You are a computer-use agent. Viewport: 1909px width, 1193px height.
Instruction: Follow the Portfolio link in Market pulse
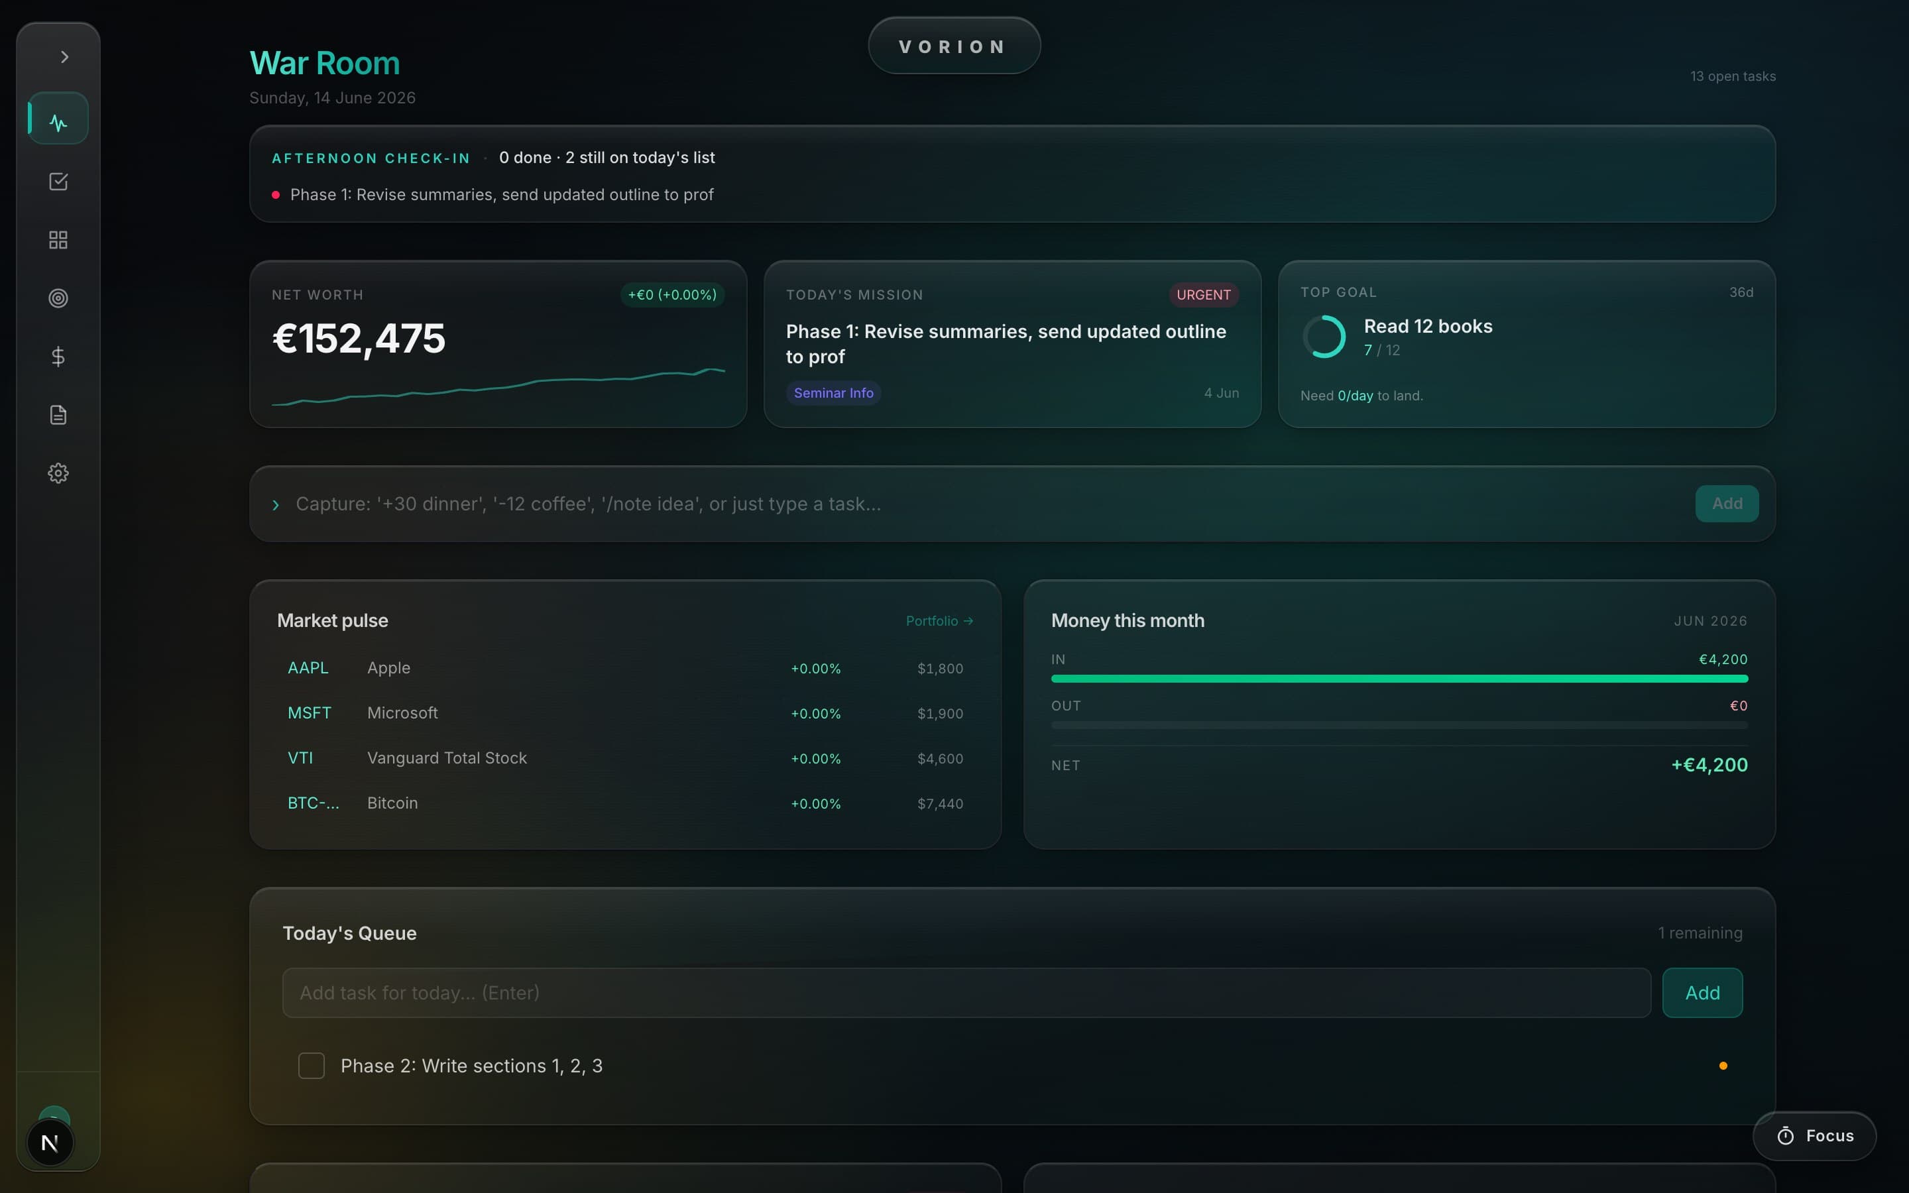click(939, 621)
